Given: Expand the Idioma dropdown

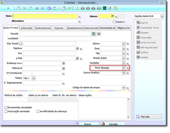Looking at the screenshot, I should point(124,44).
